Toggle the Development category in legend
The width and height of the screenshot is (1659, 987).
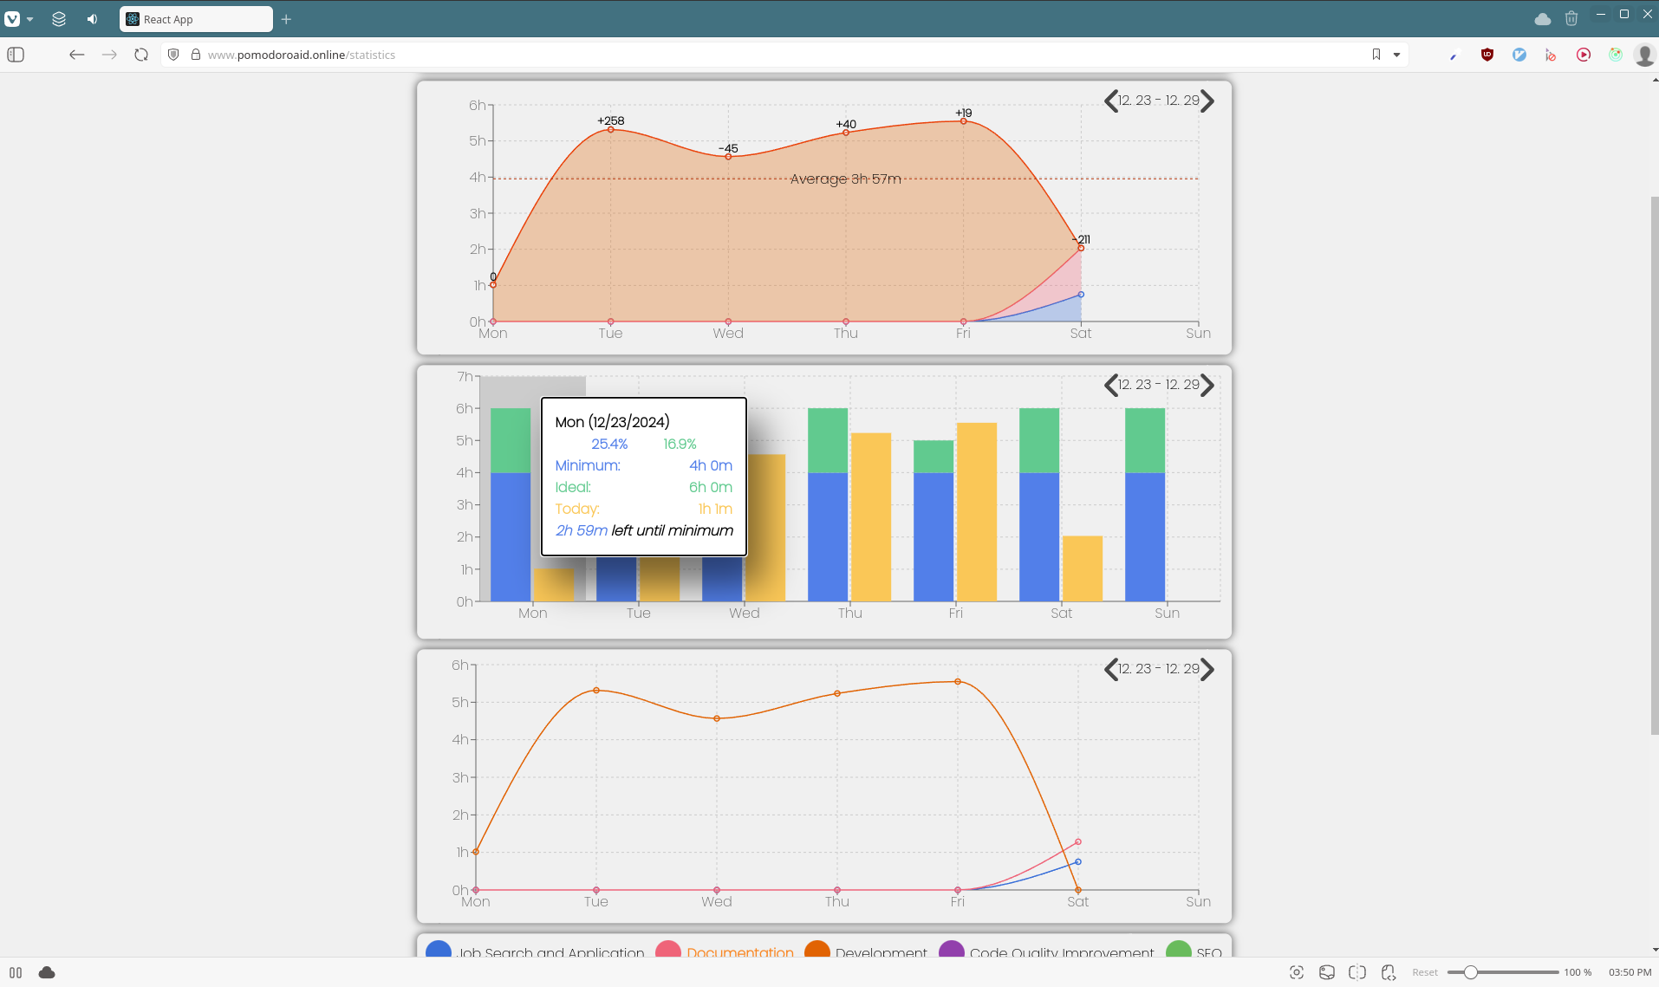click(x=881, y=951)
